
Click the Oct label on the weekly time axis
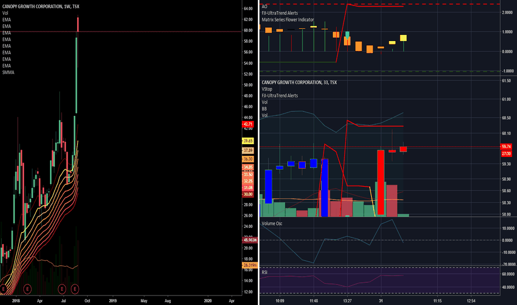point(87,301)
